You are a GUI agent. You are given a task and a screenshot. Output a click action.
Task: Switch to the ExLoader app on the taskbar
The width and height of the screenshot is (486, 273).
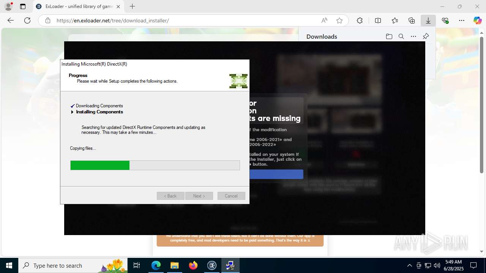[x=212, y=265]
